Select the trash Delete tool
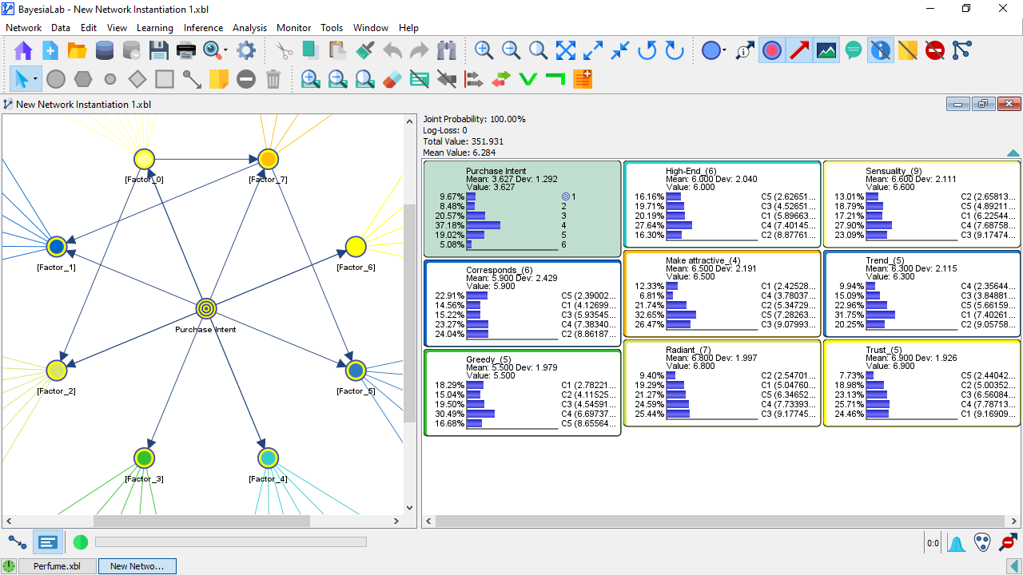This screenshot has height=575, width=1023. tap(274, 79)
